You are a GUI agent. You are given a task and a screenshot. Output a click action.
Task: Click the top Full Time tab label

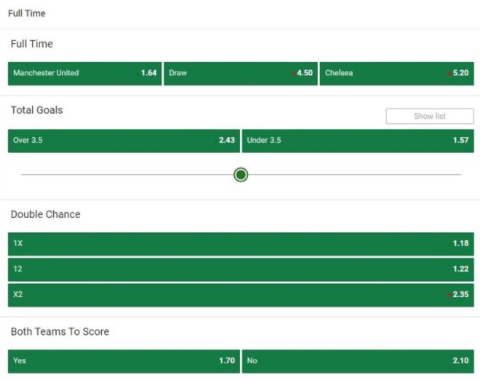click(27, 13)
